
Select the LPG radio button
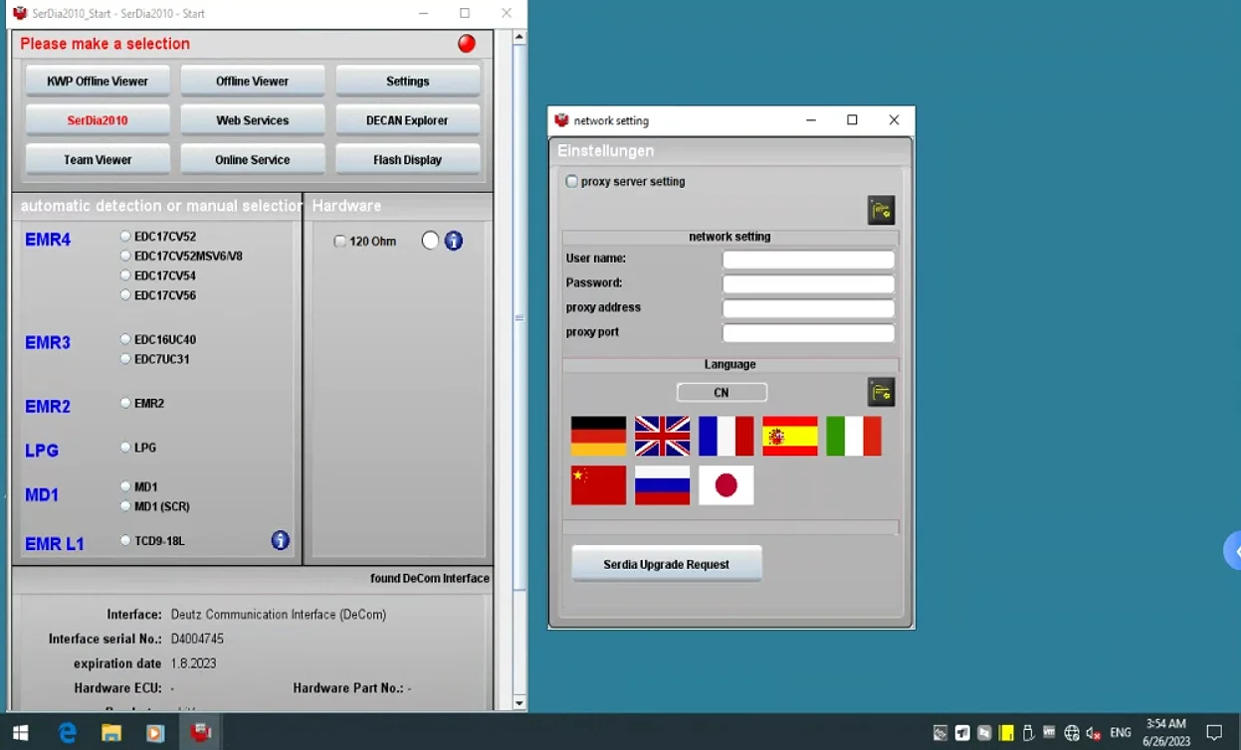(125, 448)
